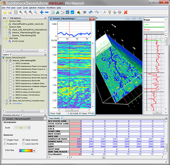
Task: Minimize the Layers panel via its corner icon
Action: pyautogui.click(x=45, y=55)
